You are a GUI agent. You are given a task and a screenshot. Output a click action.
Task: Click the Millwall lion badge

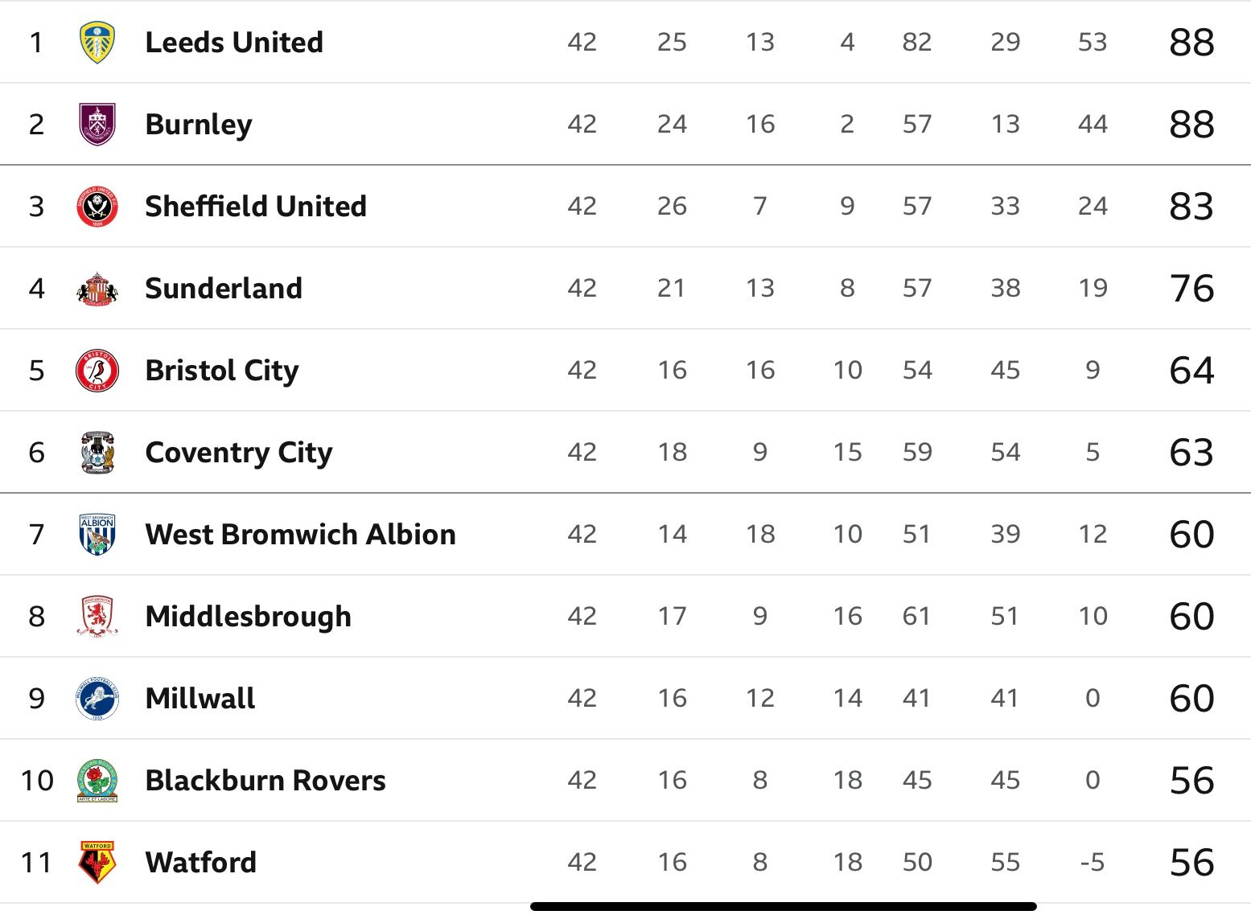97,699
